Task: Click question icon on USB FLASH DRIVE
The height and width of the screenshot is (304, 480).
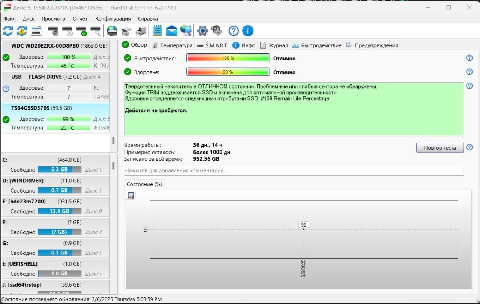Action: (6, 89)
